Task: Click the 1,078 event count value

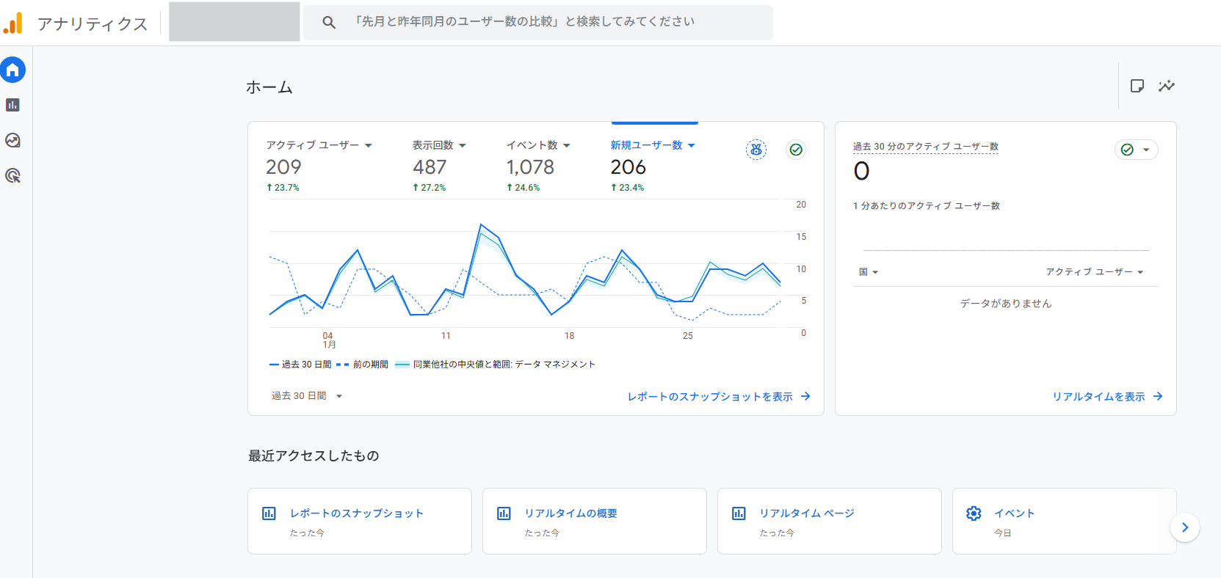Action: pos(530,167)
